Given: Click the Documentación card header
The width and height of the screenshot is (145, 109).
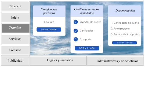Looking at the screenshot, I should 125,11.
